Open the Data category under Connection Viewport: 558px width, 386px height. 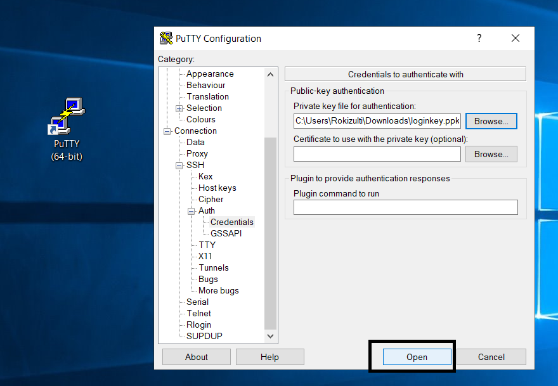(x=195, y=142)
